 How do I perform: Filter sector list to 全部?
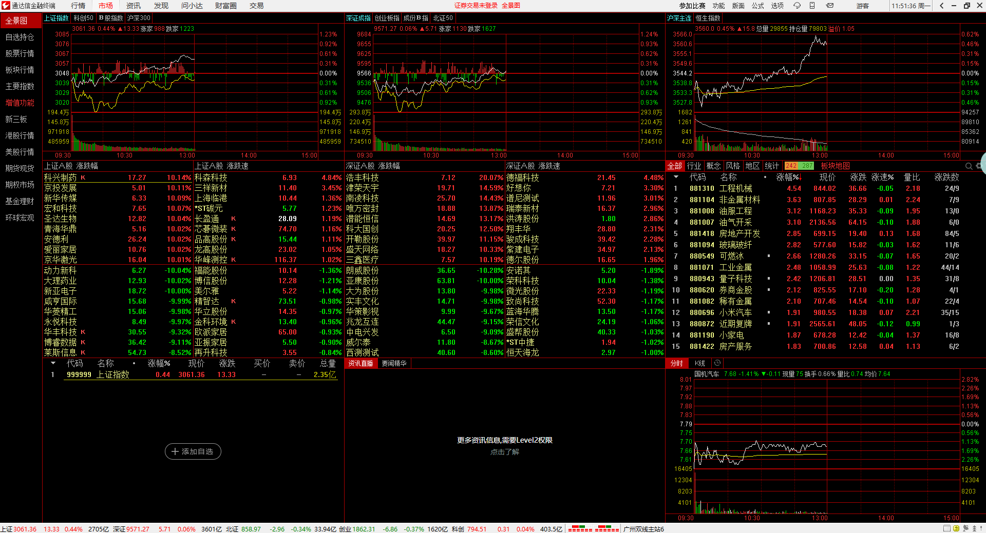674,166
